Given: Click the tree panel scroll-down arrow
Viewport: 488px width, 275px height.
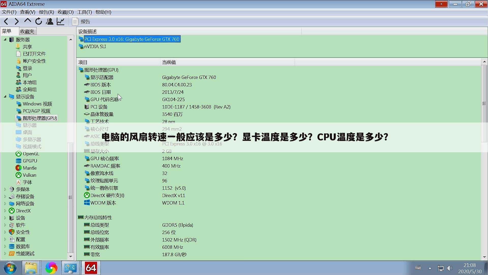Looking at the screenshot, I should click(71, 257).
